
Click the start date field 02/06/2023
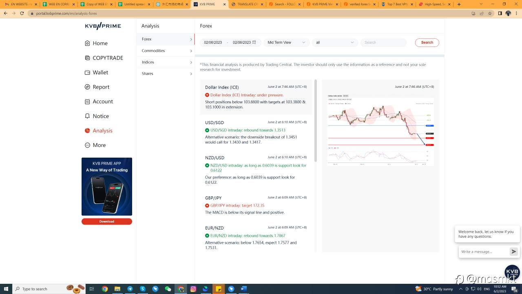click(213, 42)
